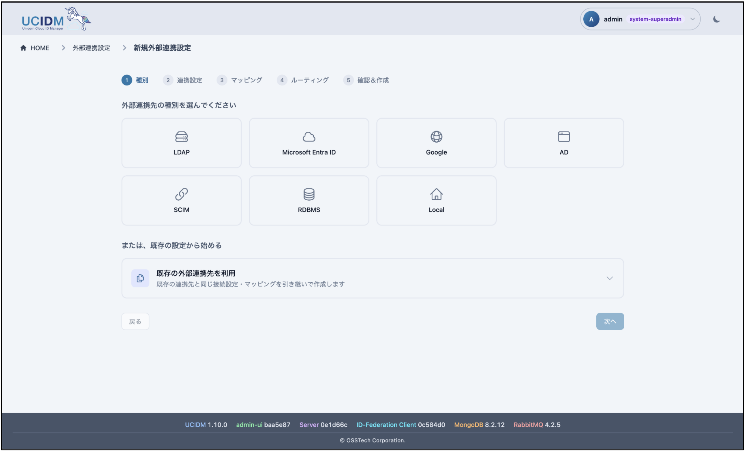
Task: Choose the LDAP label
Action: click(181, 152)
